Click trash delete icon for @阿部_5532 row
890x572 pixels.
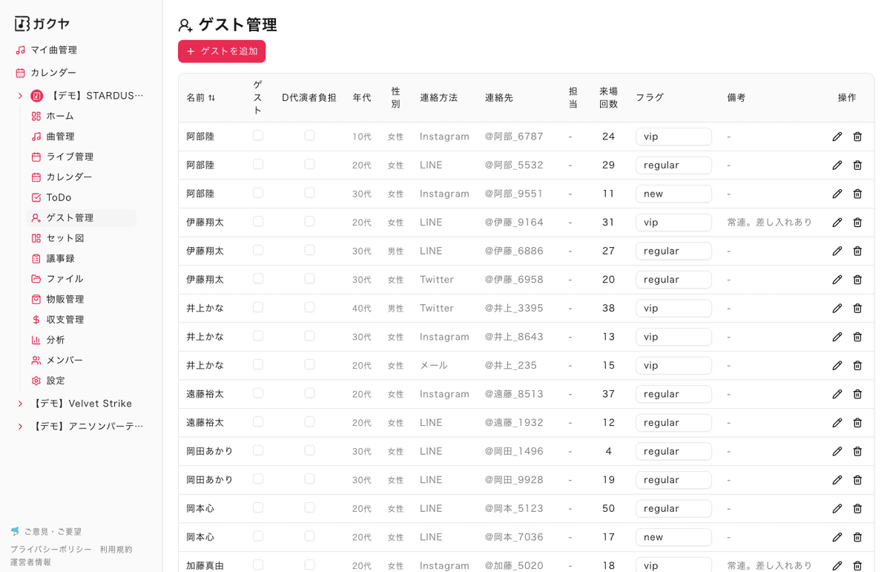point(857,165)
